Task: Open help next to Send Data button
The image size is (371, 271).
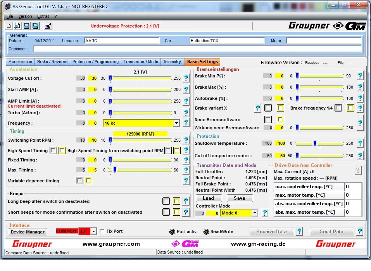Action: pyautogui.click(x=360, y=231)
